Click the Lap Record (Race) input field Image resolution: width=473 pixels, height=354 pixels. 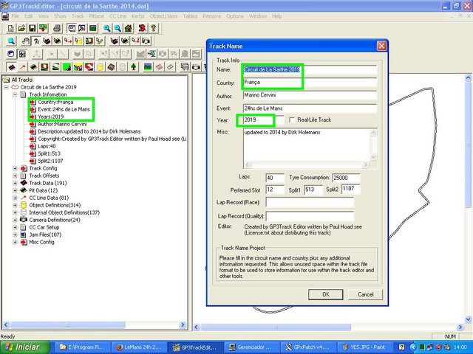click(x=310, y=202)
